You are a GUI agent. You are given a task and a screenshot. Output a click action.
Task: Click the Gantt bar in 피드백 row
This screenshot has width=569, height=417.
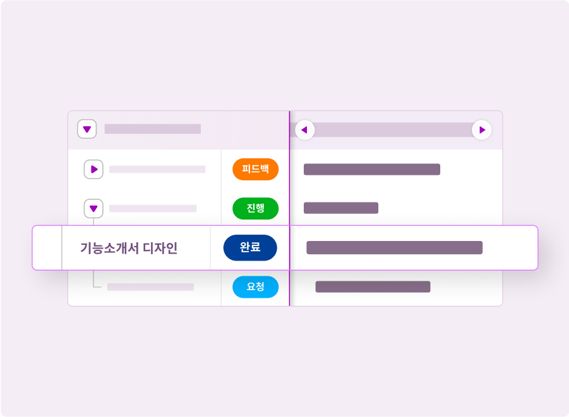click(371, 169)
